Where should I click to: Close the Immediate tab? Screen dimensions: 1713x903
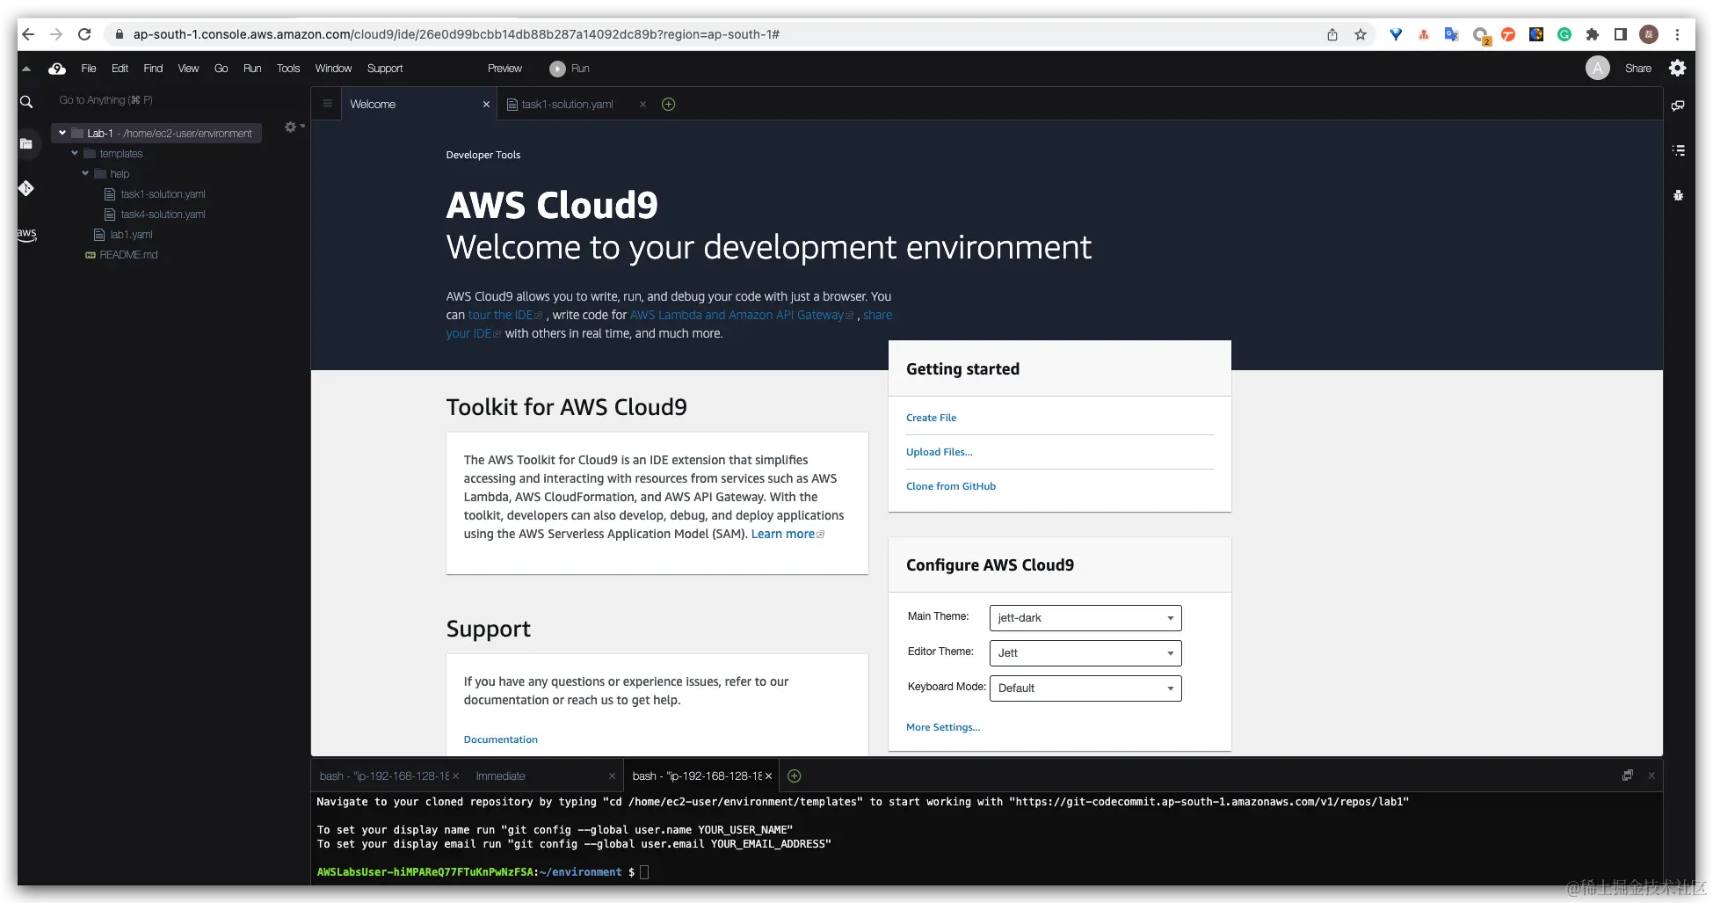[612, 776]
